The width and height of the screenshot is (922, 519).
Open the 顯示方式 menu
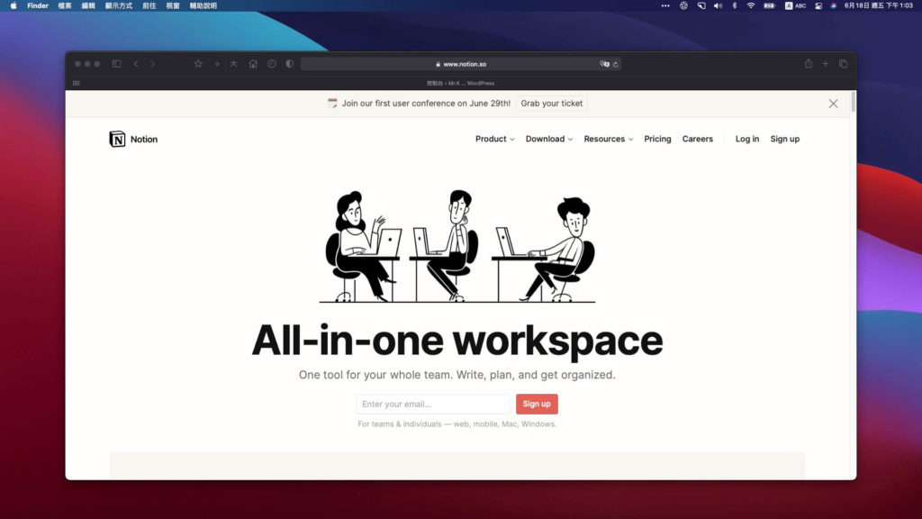[x=119, y=5]
